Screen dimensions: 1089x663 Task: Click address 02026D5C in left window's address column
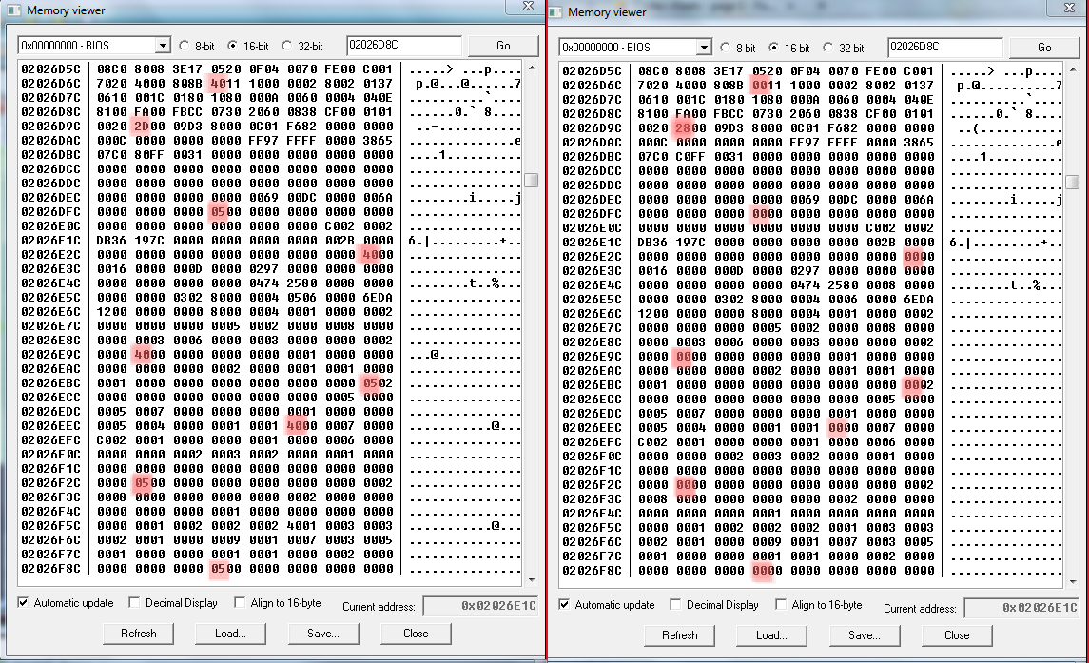50,69
